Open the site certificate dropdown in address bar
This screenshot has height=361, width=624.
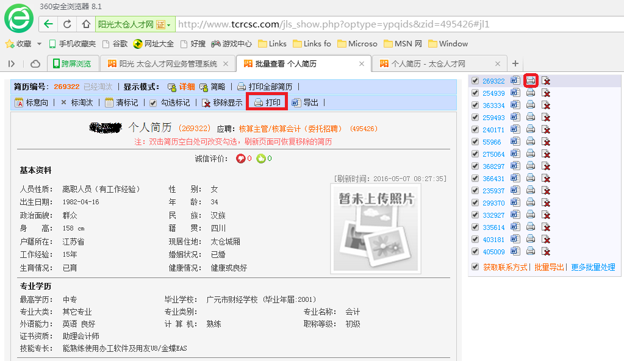(x=168, y=25)
